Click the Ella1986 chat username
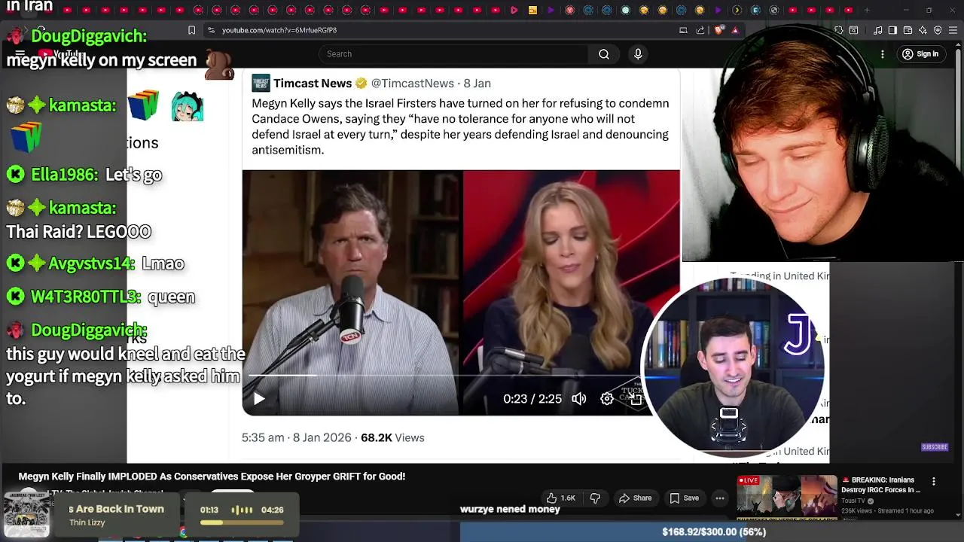Screen dimensions: 964x542 [64, 175]
